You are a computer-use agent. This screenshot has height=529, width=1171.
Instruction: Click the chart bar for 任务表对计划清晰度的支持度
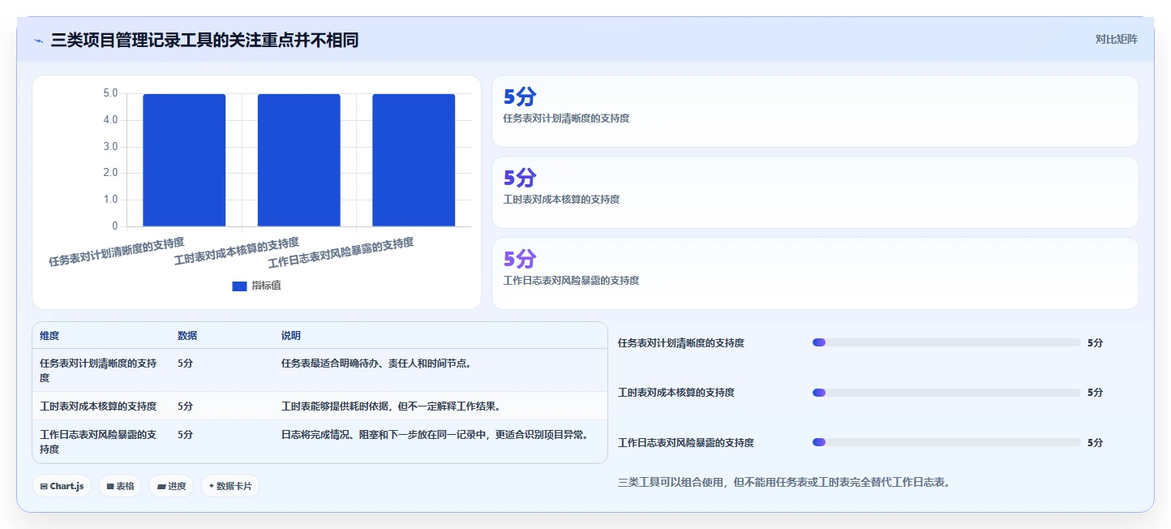(184, 160)
